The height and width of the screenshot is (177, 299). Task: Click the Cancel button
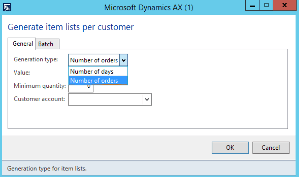270,147
